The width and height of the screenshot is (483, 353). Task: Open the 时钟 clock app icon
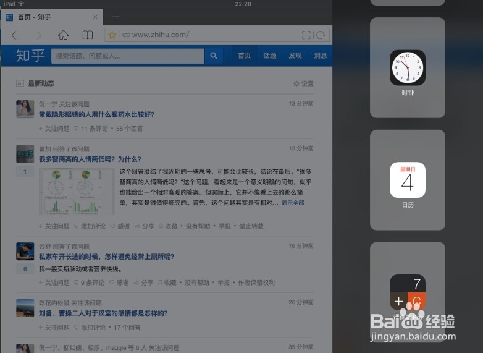pos(408,67)
